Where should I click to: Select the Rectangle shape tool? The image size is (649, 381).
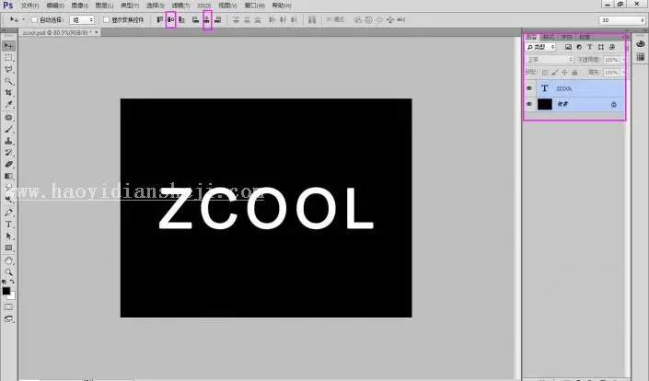click(x=8, y=248)
